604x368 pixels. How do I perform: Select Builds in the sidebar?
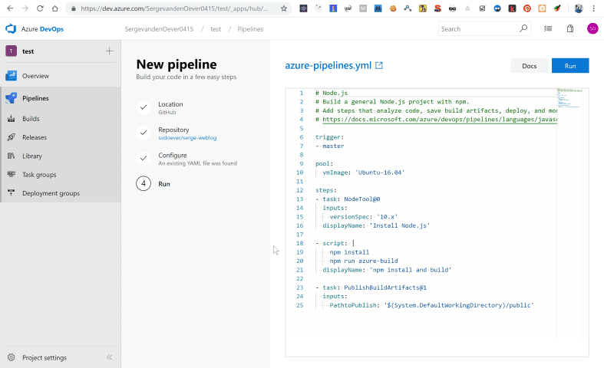[31, 119]
